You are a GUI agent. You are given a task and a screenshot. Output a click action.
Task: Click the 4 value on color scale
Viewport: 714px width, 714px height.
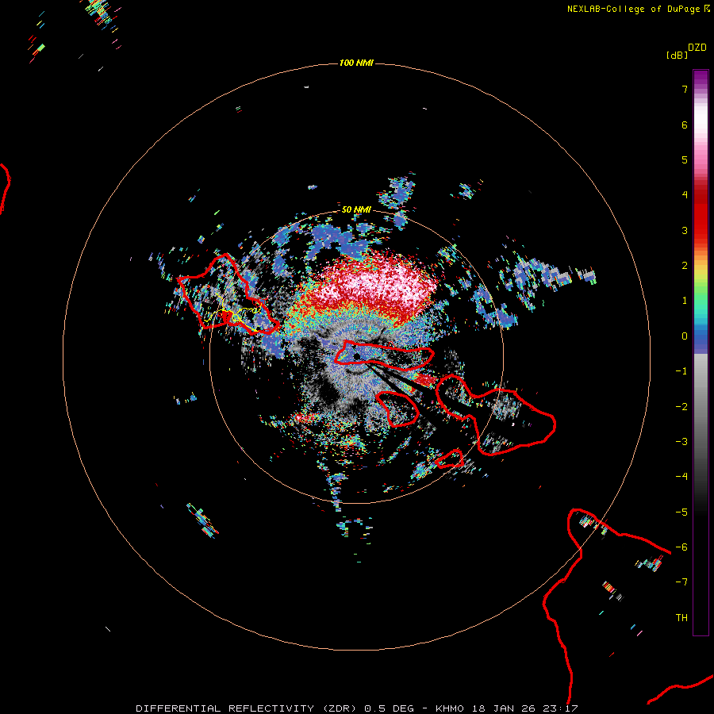(685, 195)
